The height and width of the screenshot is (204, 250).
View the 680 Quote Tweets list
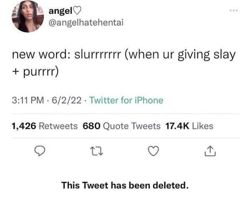pos(122,126)
